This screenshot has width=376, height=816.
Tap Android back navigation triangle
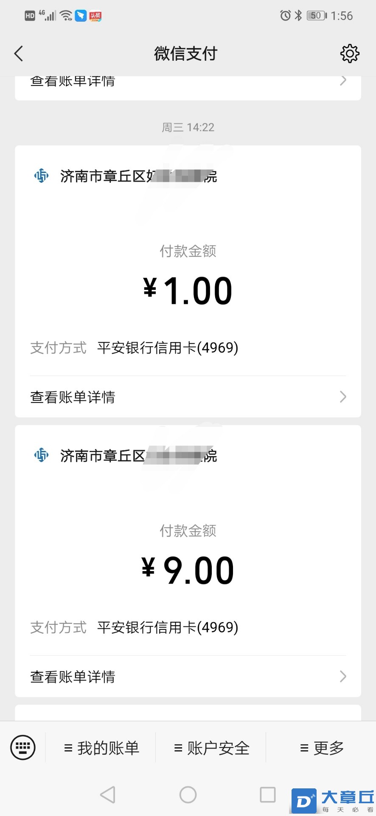tap(108, 794)
